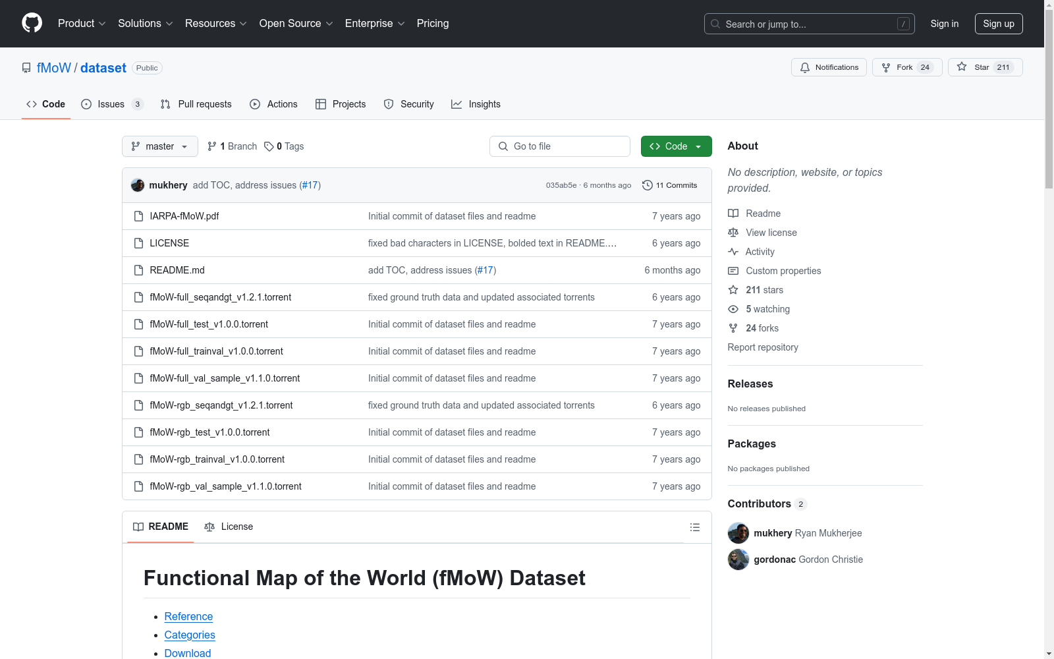
Task: Click the branch icon next to 1 Branch
Action: (x=212, y=146)
